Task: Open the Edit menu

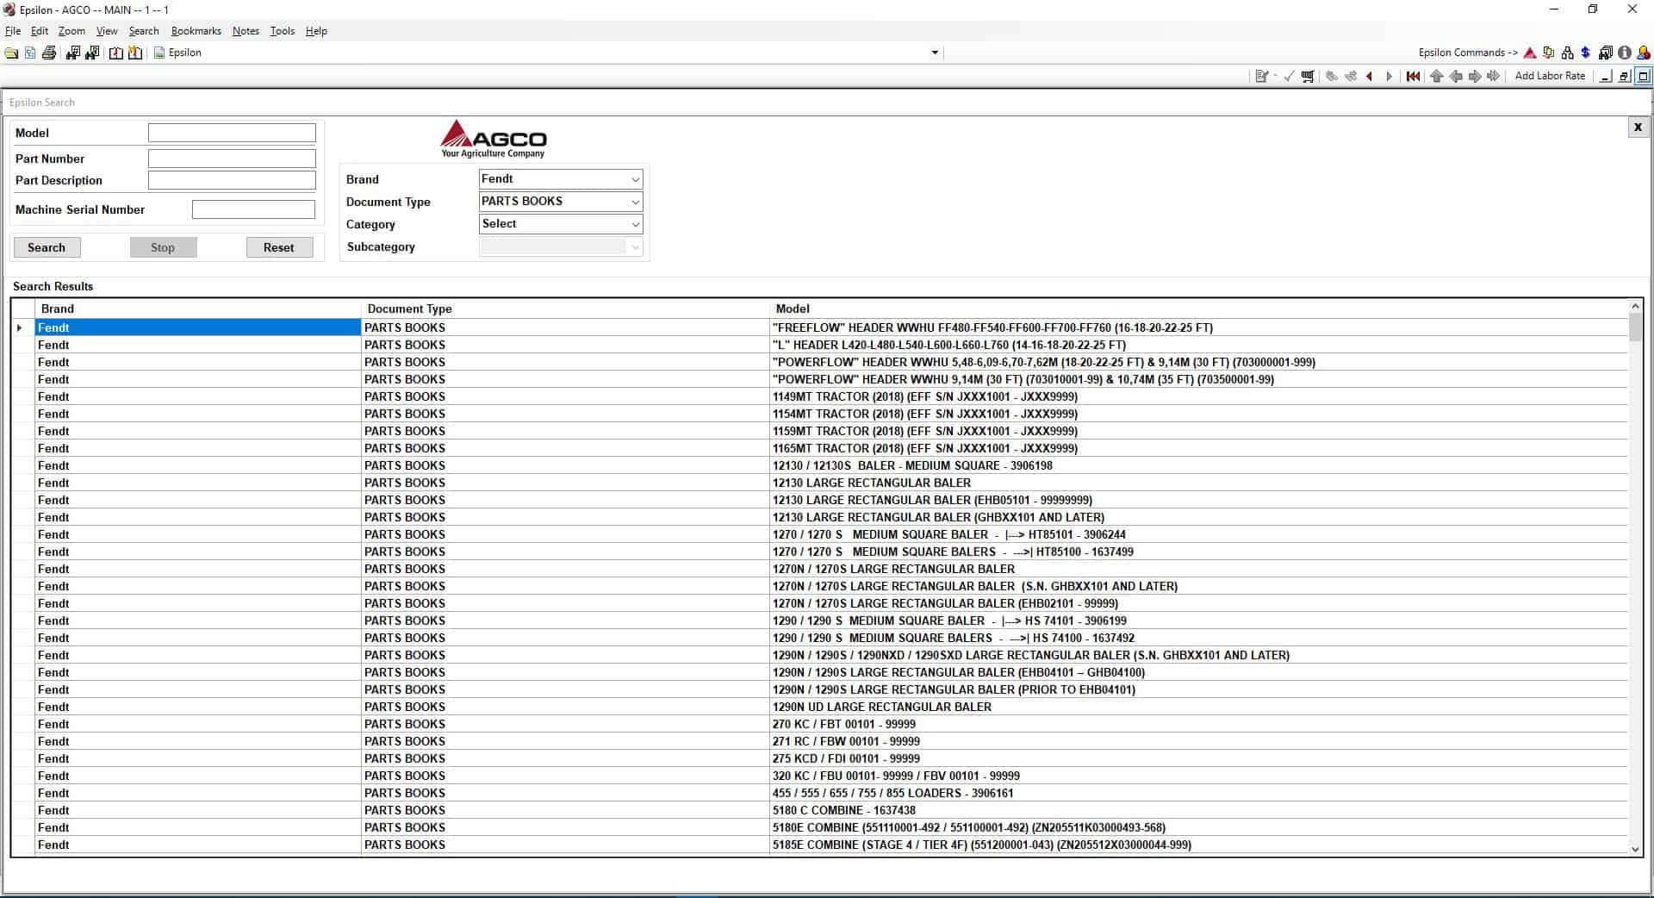Action: pos(40,31)
